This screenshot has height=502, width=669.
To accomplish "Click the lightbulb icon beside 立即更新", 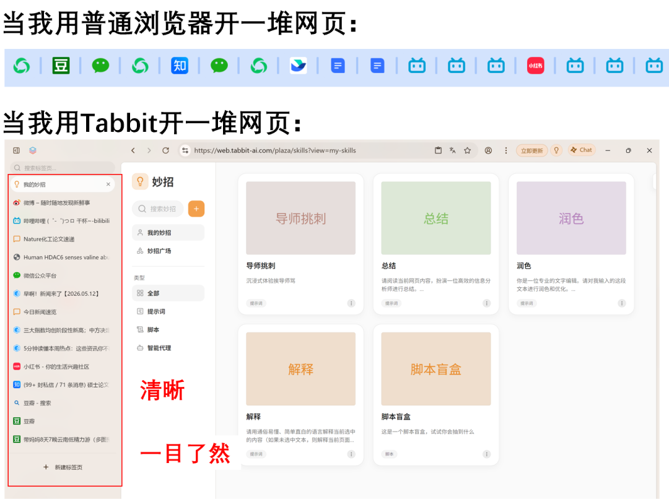I will click(x=556, y=150).
